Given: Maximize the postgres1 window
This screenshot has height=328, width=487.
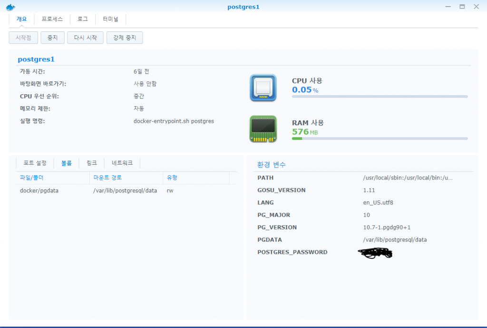Looking at the screenshot, I should point(462,7).
